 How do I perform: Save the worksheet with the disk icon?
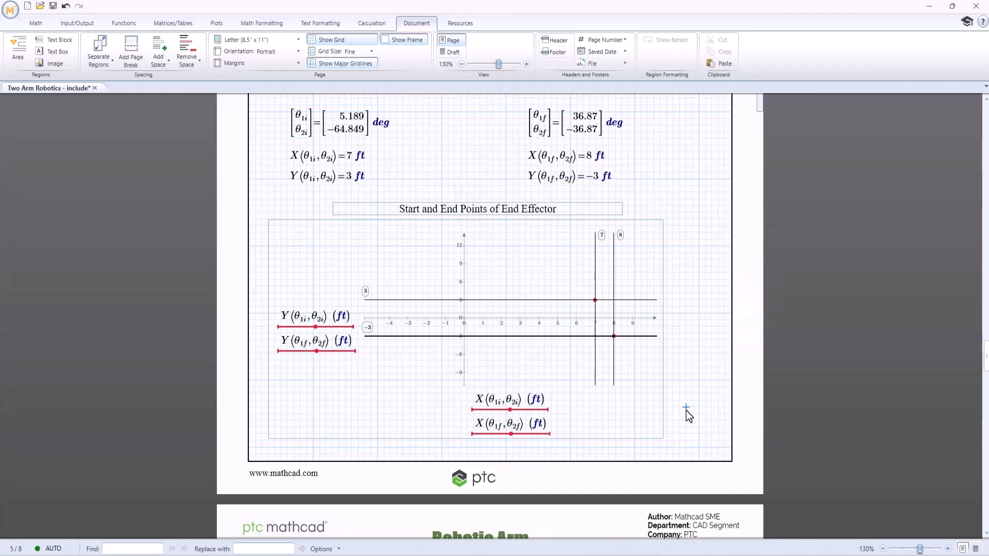pos(53,6)
